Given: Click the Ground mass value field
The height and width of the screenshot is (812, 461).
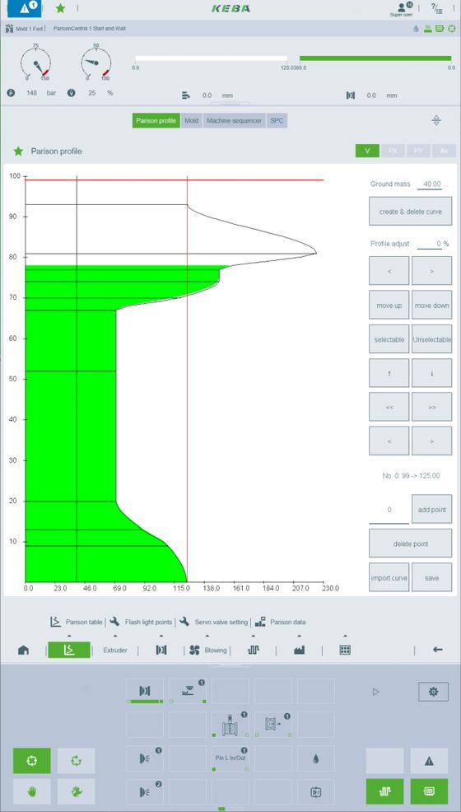Looking at the screenshot, I should click(431, 184).
